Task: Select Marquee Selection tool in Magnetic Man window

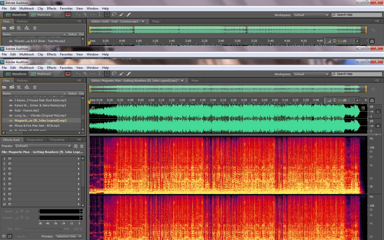Action: [107, 74]
